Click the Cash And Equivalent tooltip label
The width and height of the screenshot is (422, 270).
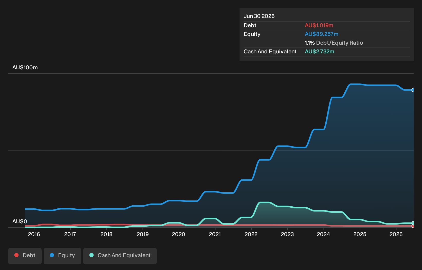tap(270, 52)
